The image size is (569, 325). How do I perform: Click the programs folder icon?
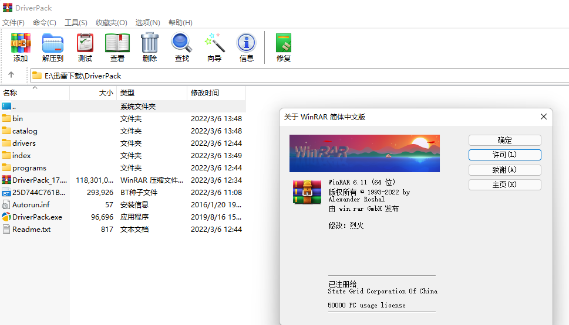[6, 167]
